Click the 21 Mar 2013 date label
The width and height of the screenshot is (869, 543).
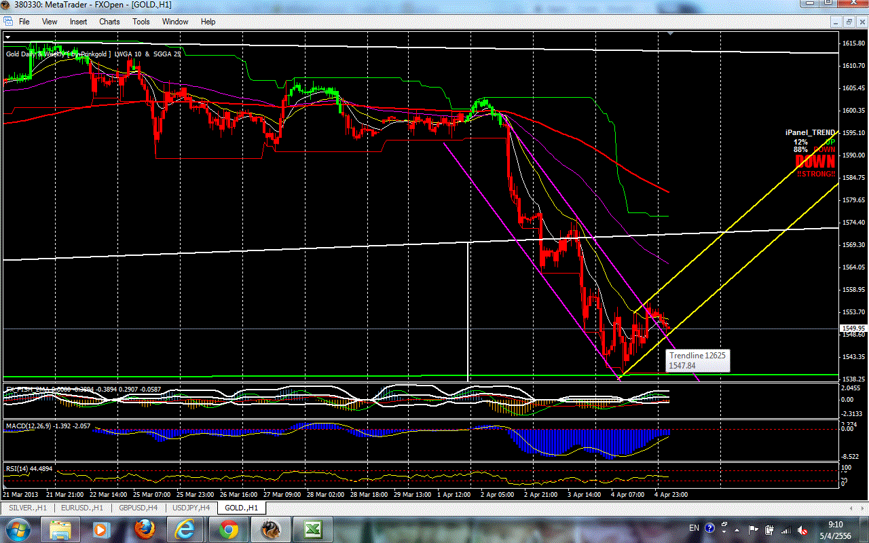(x=22, y=495)
